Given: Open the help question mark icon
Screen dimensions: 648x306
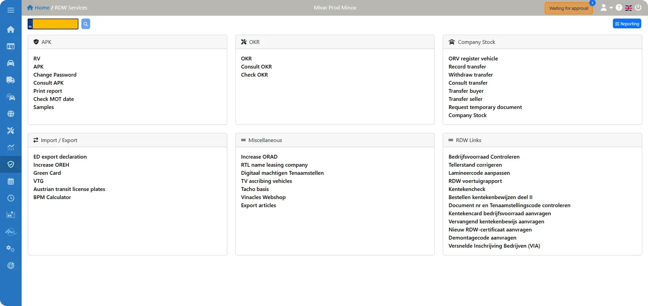Looking at the screenshot, I should coord(619,8).
